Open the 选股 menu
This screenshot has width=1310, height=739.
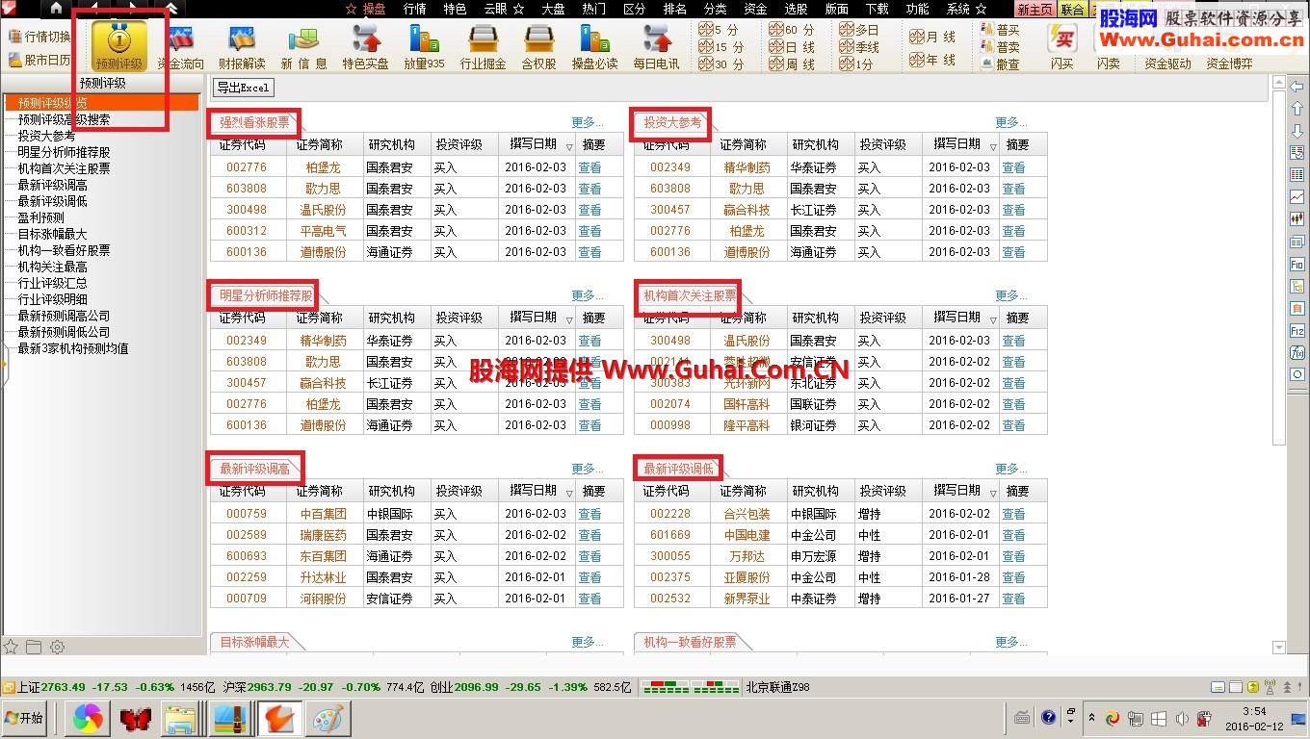[796, 9]
